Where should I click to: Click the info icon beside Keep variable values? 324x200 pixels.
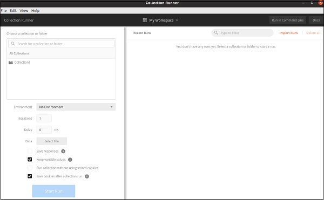tap(70, 160)
